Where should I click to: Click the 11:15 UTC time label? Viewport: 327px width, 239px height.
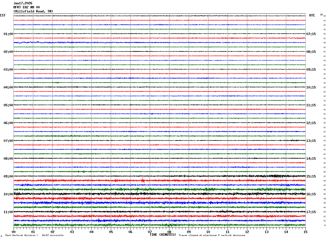311,105
